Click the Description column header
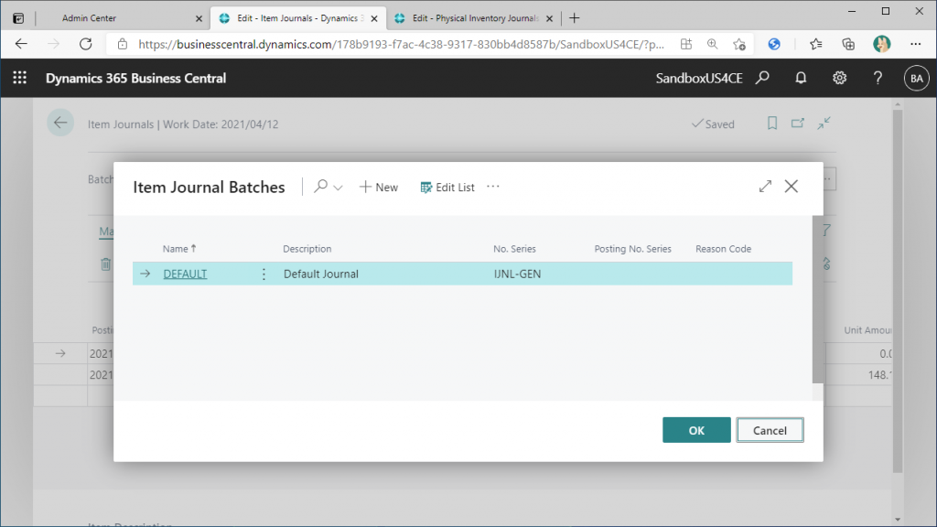Screen dimensions: 937x527 point(307,249)
